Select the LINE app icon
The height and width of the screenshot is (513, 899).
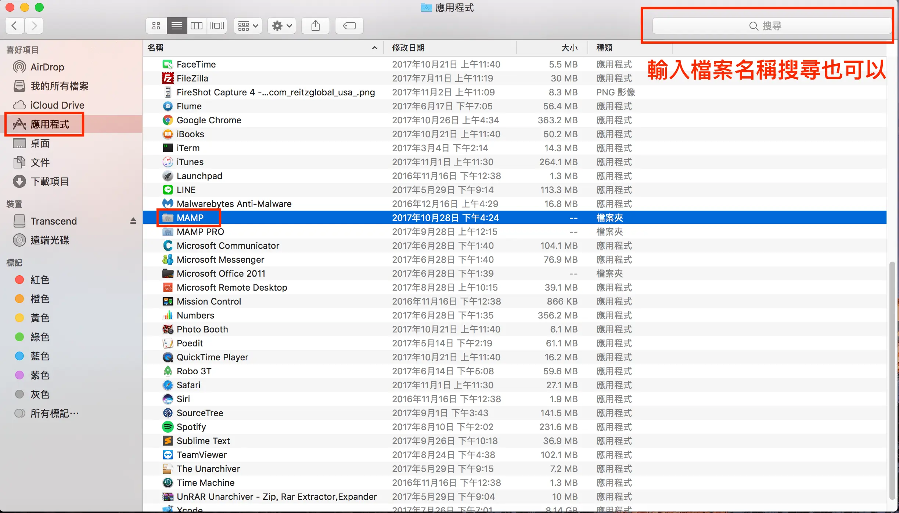point(168,190)
